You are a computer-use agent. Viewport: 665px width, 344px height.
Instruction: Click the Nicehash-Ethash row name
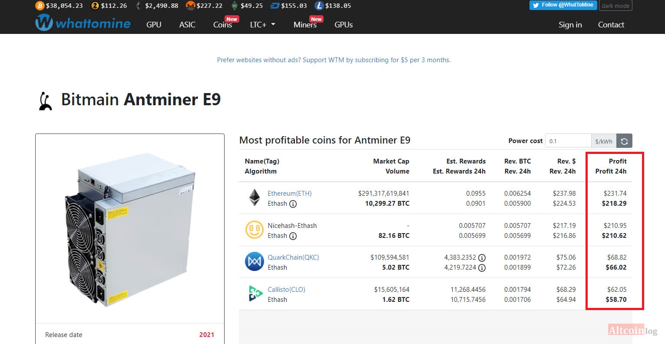click(292, 226)
